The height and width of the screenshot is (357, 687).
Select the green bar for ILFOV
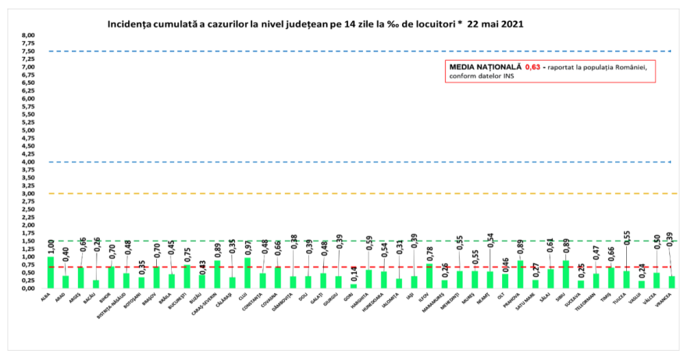(x=429, y=276)
